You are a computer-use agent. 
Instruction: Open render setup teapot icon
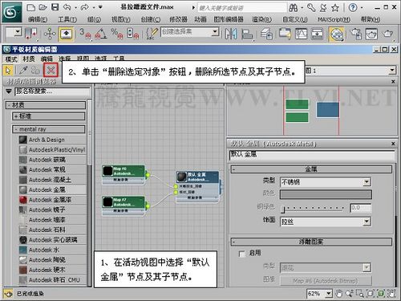coord(356,34)
